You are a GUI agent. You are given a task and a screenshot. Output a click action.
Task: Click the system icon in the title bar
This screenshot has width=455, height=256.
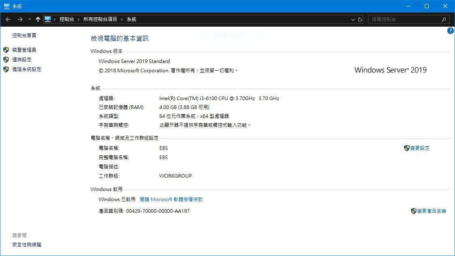coord(7,6)
